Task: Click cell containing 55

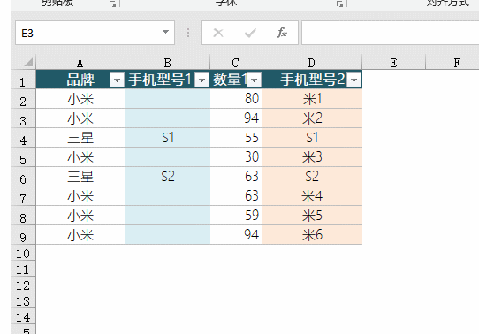Action: [236, 138]
